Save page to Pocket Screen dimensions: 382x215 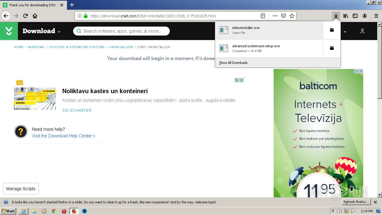pos(284,16)
